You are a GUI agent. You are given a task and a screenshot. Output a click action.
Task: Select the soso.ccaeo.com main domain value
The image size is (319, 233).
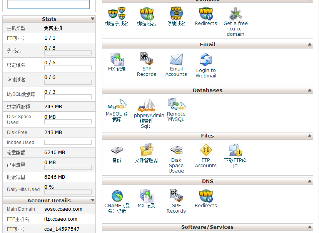point(63,209)
